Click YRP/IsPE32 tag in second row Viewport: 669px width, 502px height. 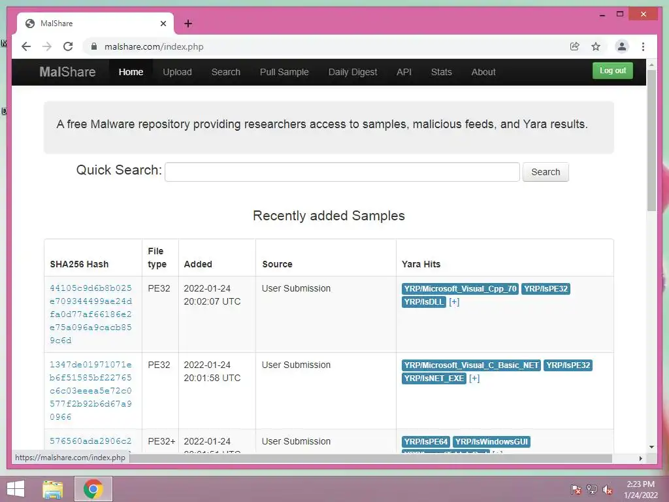[568, 365]
